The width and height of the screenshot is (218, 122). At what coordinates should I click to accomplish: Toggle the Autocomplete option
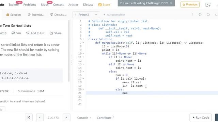[x=114, y=15]
